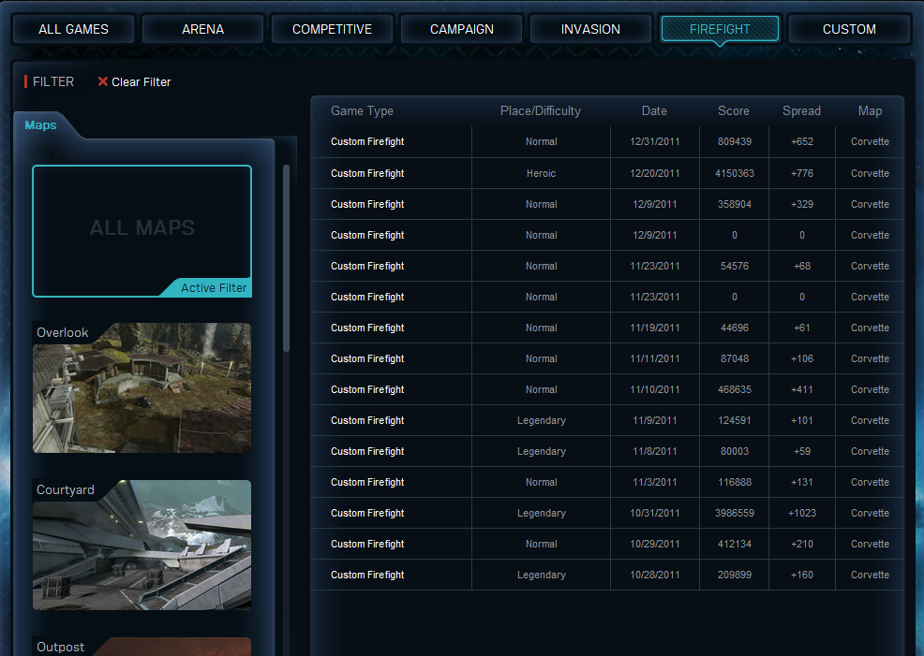Click the score value 209899
Viewport: 924px width, 656px height.
tap(735, 575)
